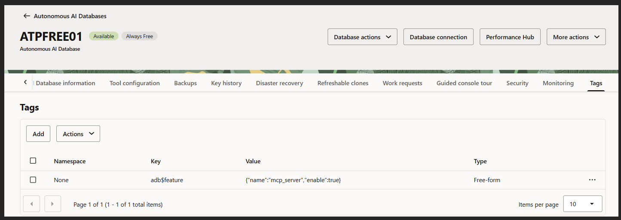The height and width of the screenshot is (220, 621).
Task: Go to next page of tags
Action: [x=52, y=204]
